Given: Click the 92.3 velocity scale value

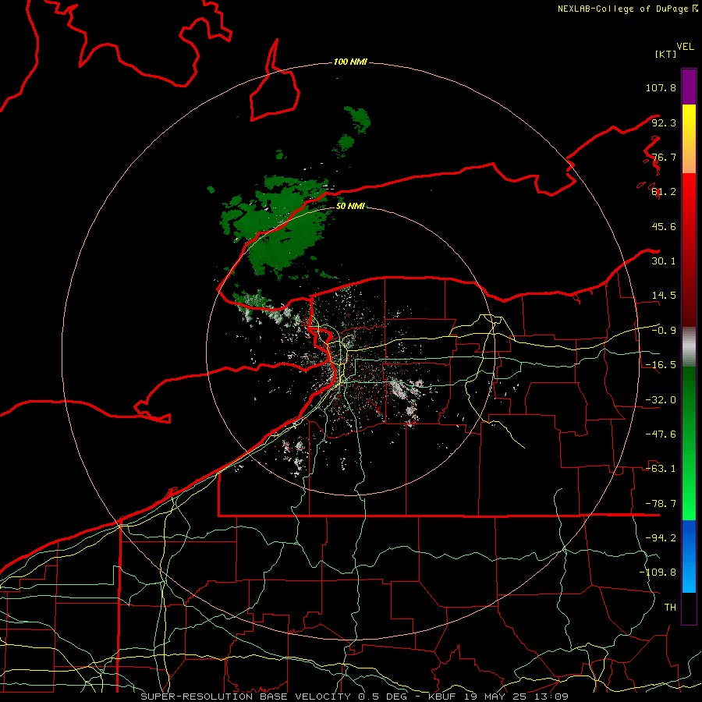Looking at the screenshot, I should [x=664, y=122].
